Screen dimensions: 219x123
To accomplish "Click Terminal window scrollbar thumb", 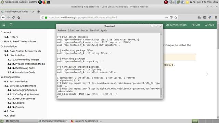I will click(161, 92).
